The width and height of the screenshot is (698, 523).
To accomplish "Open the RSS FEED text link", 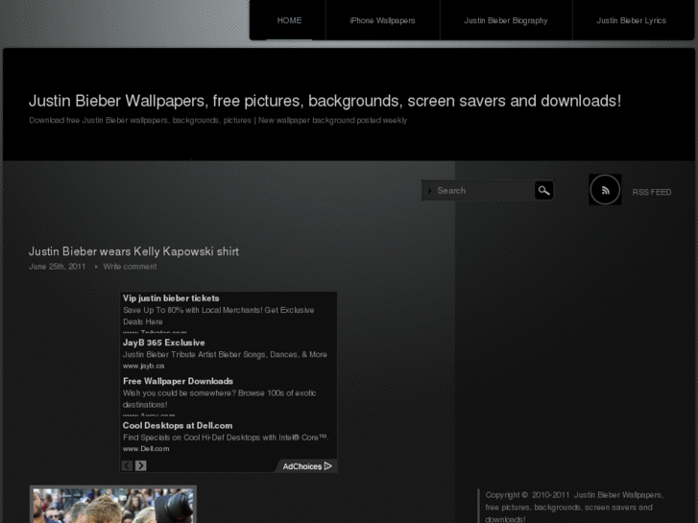I will 652,192.
